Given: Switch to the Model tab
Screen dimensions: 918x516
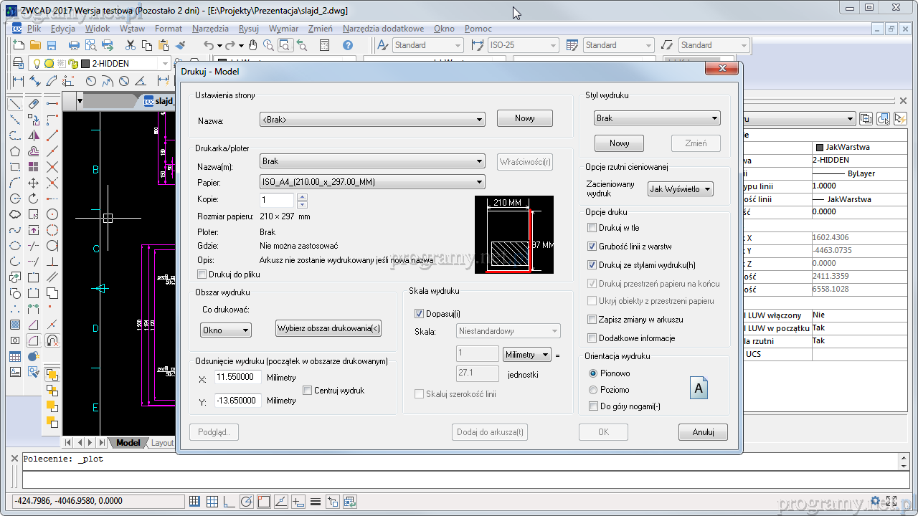Looking at the screenshot, I should tap(128, 443).
